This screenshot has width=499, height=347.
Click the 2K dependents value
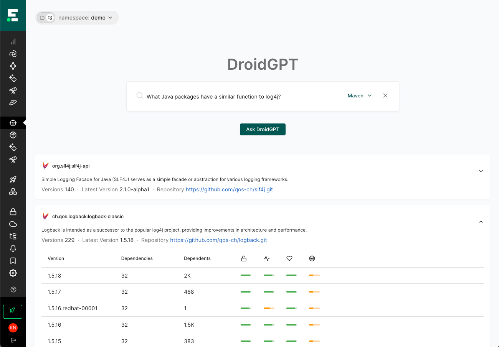[188, 276]
